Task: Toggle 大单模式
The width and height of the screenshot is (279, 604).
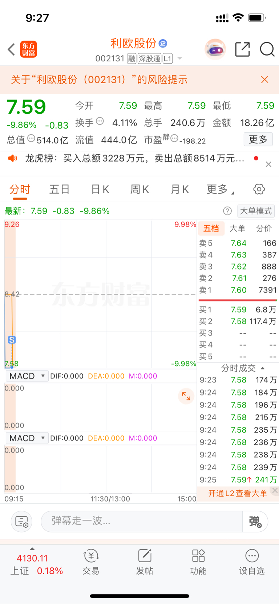Action: 256,211
